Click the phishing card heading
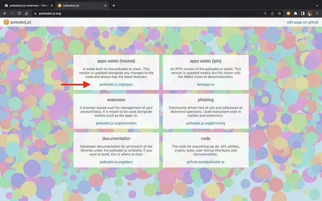322x201 pixels. pos(206,100)
